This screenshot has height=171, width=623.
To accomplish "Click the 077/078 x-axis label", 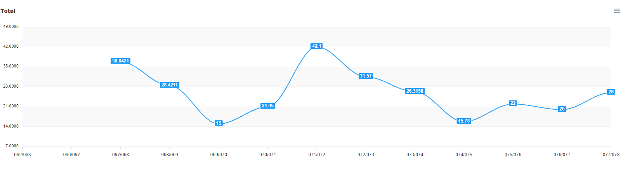I will [611, 155].
